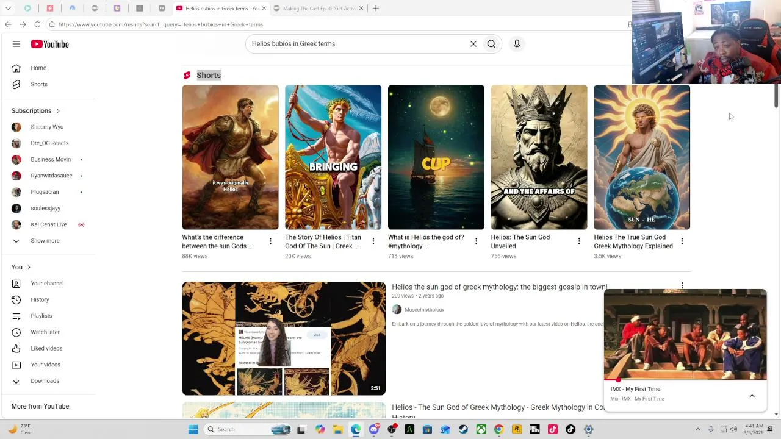Image resolution: width=781 pixels, height=439 pixels.
Task: Open 'Helios: The Sun God Unveiled' short title
Action: pos(520,241)
